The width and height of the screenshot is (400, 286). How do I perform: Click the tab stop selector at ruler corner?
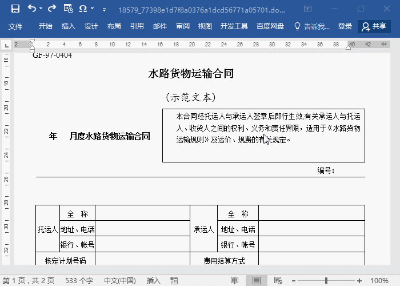[6, 45]
